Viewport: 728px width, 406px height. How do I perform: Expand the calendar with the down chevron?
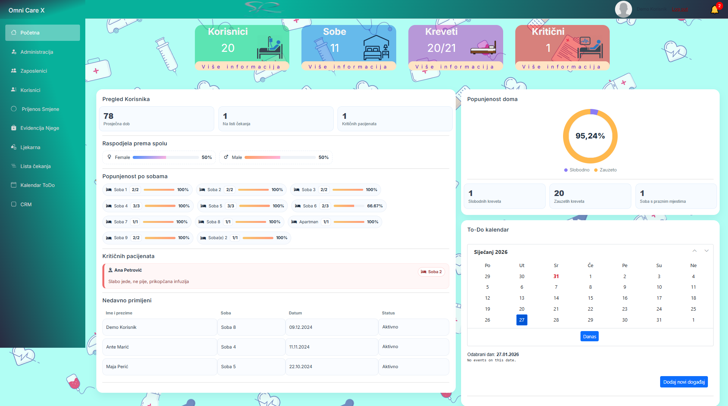tap(706, 251)
